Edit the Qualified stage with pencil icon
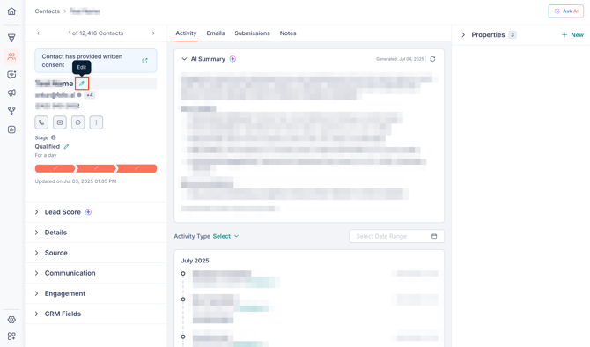Screen dimensions: 590x347 tap(66, 146)
